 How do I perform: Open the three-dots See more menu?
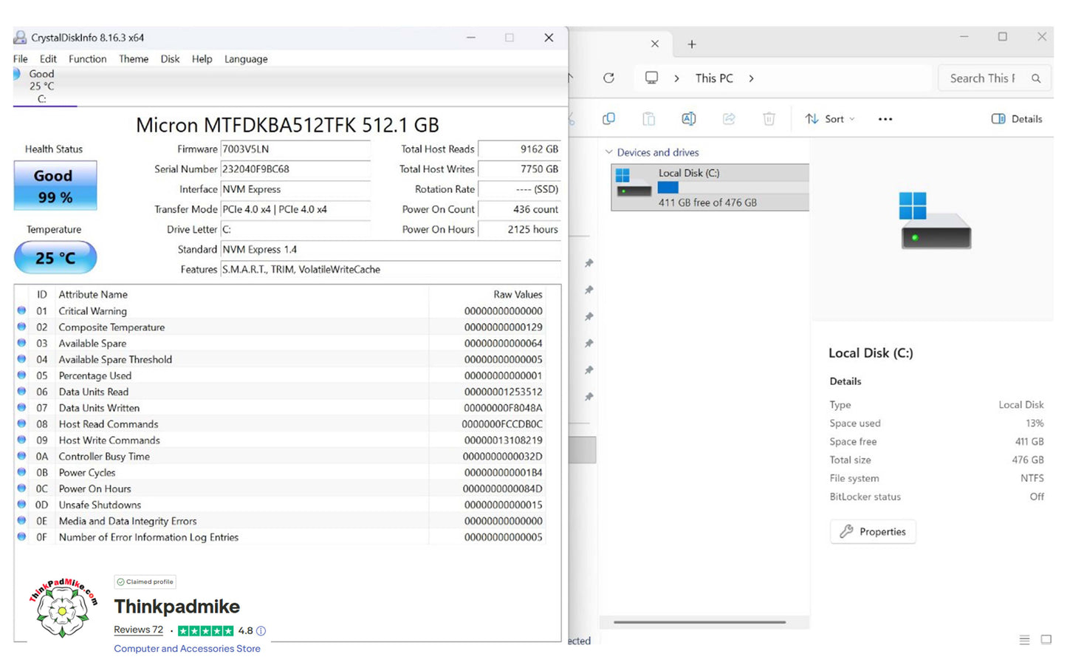(x=885, y=119)
